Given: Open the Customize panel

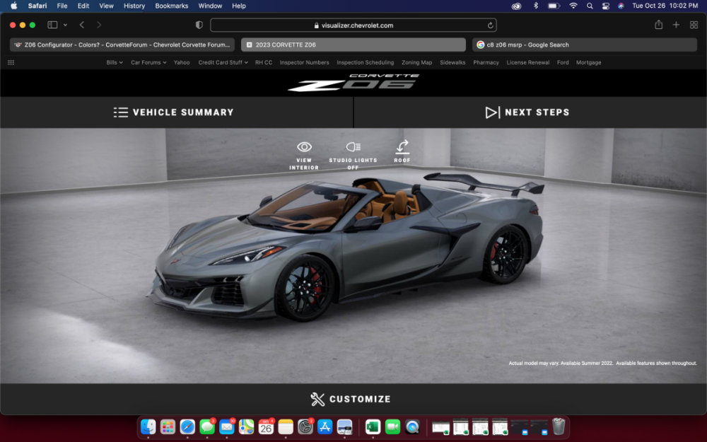Looking at the screenshot, I should click(x=351, y=399).
